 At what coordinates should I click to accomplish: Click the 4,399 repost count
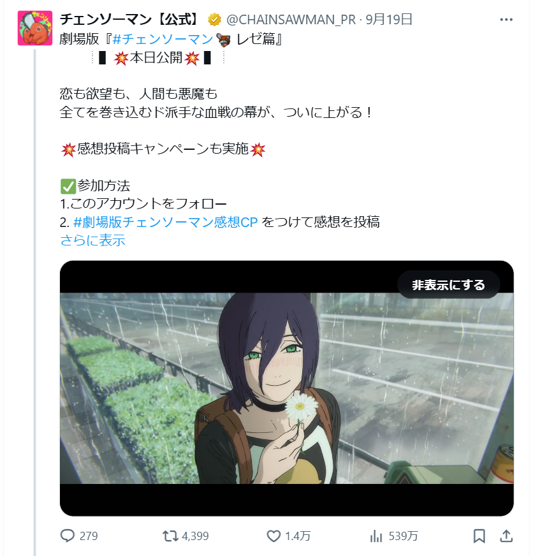click(195, 536)
